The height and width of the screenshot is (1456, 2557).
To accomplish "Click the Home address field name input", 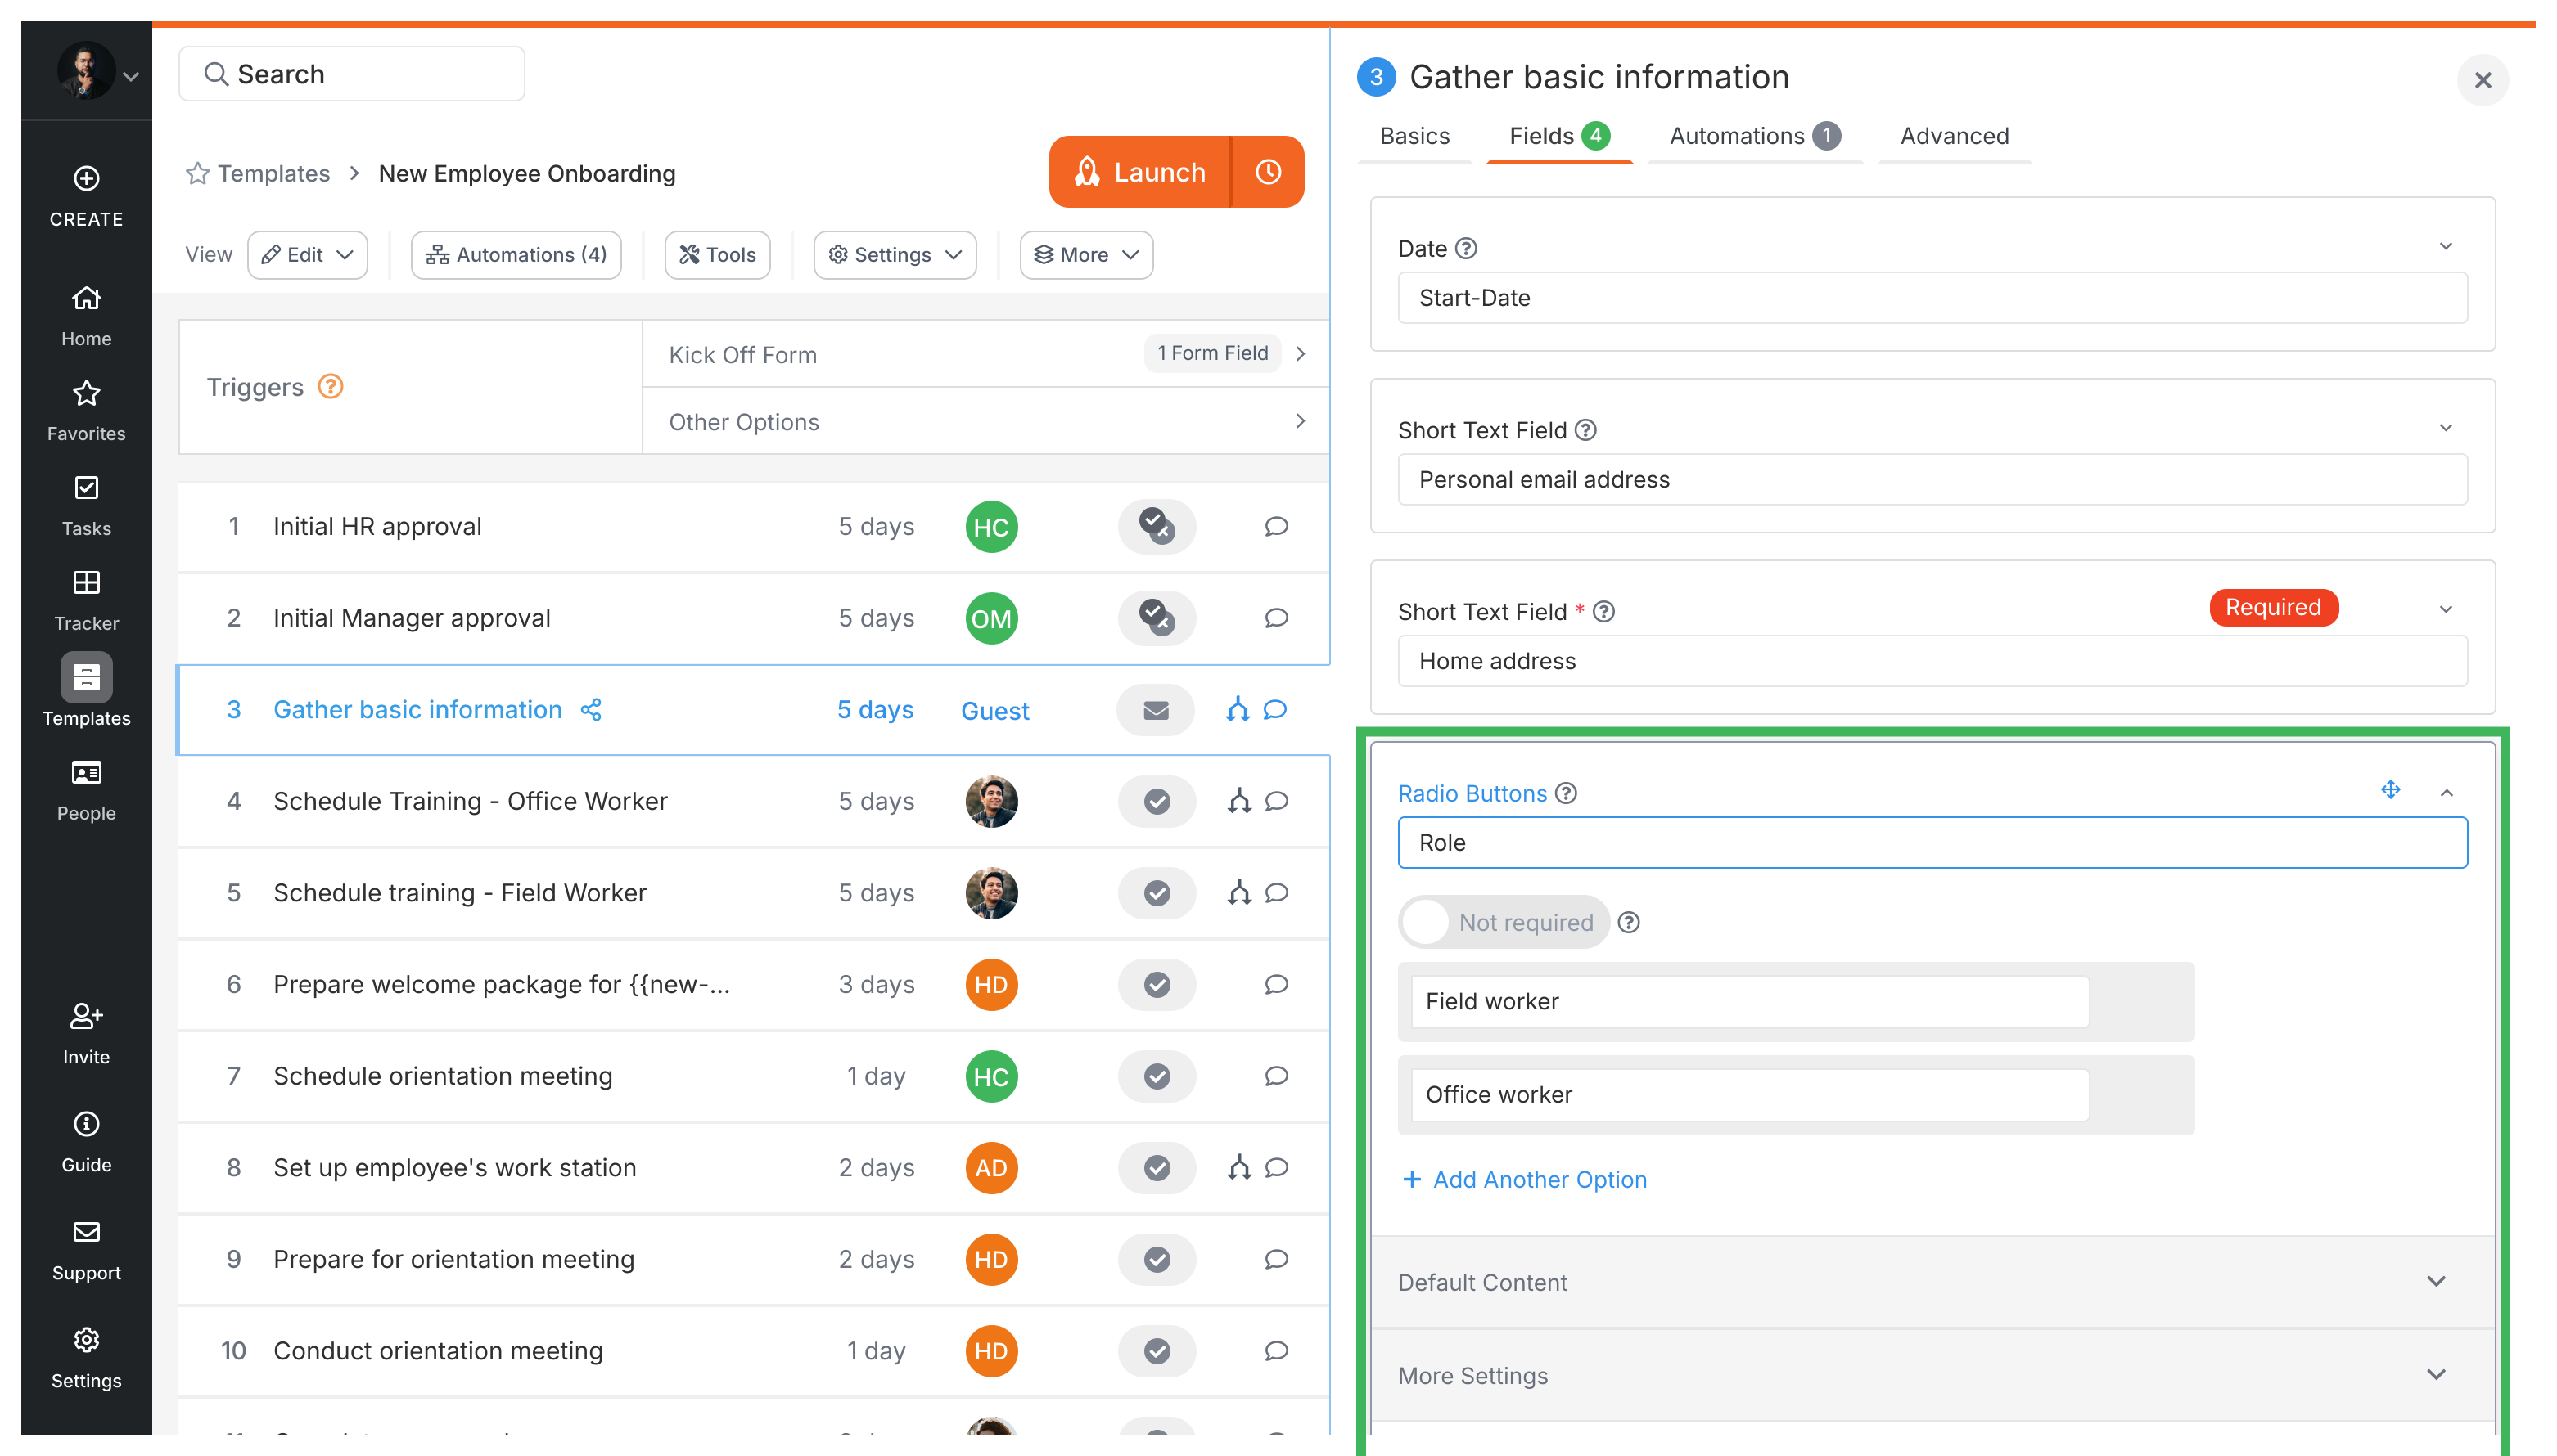I will coord(1931,661).
